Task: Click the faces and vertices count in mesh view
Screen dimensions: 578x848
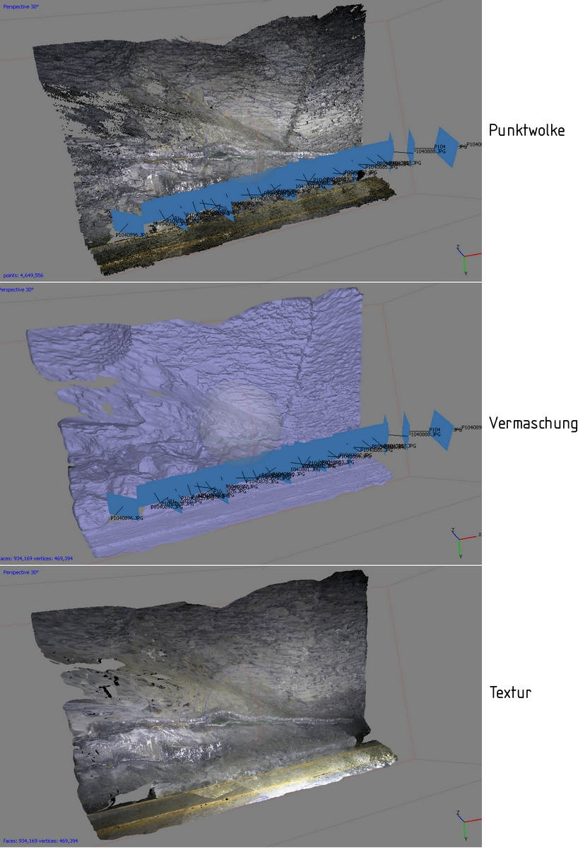Action: pyautogui.click(x=37, y=558)
